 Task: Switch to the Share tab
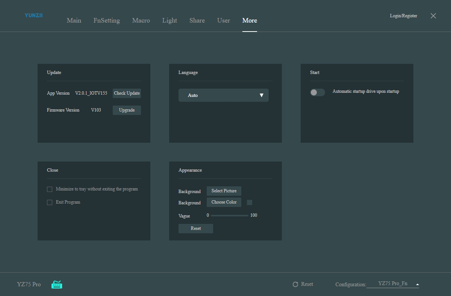point(197,20)
